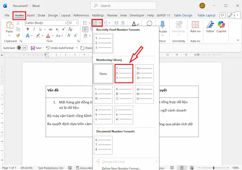Click the Format Painter brush icon
Screen dimensions: 242x170
(x=18, y=36)
